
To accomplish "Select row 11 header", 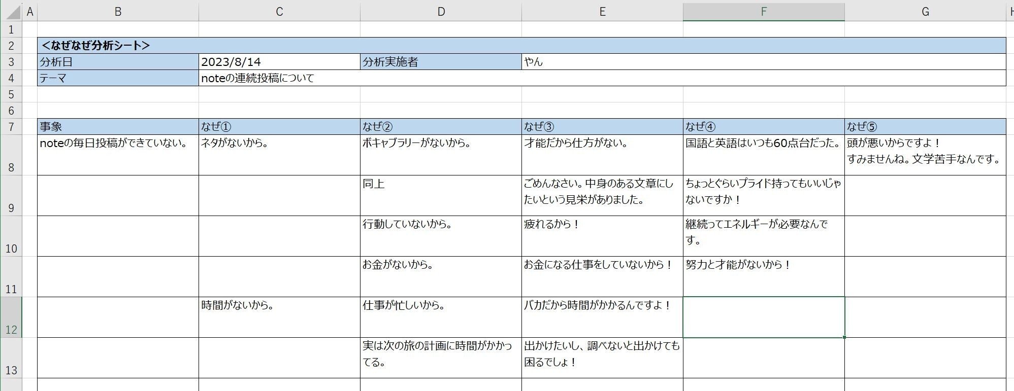I will 11,277.
